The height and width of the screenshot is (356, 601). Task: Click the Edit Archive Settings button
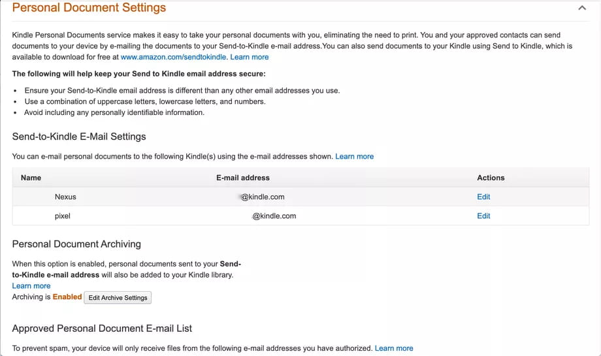pyautogui.click(x=118, y=298)
